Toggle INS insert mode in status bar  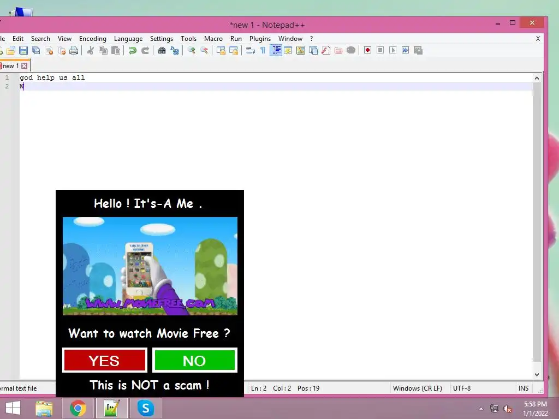coord(524,388)
